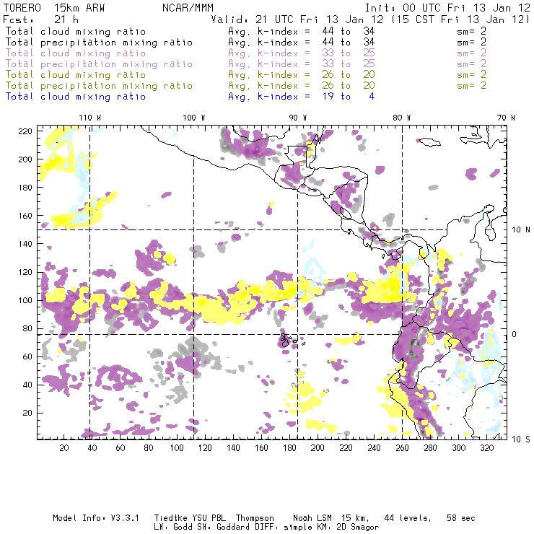The image size is (534, 534).
Task: Select purple cloud row 'Avg. k-index = 33 to 25'
Action: [x=302, y=53]
